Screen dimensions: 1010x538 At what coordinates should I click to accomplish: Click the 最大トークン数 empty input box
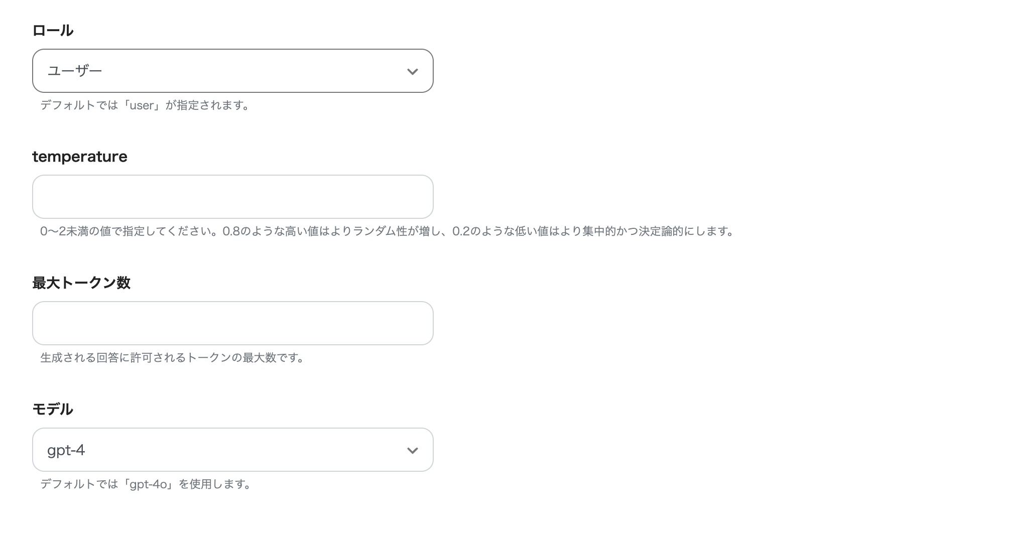[x=232, y=324]
